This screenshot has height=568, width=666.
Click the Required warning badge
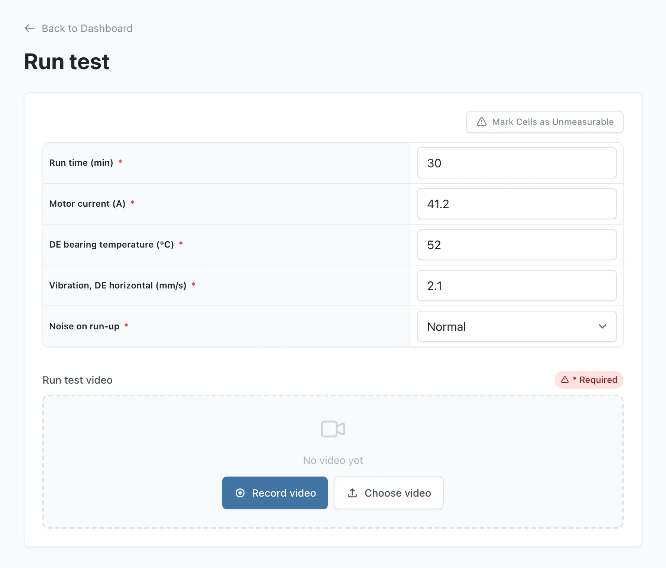[x=589, y=380]
